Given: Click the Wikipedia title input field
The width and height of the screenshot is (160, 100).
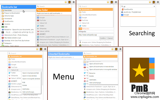Looking at the screenshot, I should click(x=96, y=31).
